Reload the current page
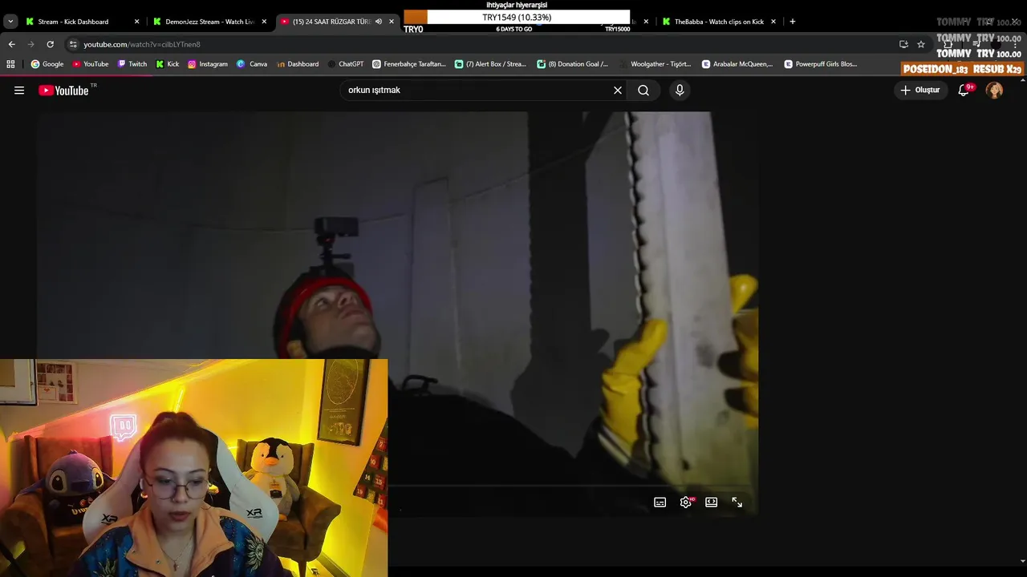 click(50, 44)
